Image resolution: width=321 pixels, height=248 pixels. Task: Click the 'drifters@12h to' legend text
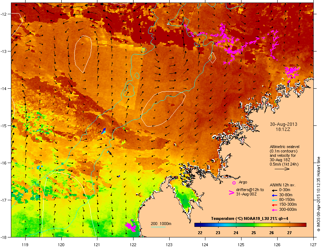click(x=250, y=190)
